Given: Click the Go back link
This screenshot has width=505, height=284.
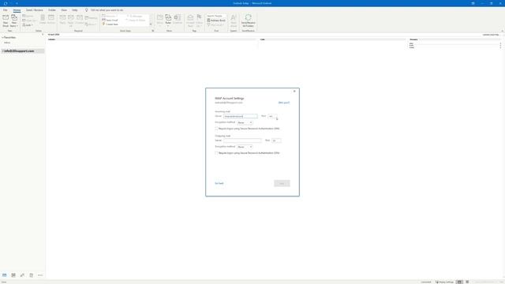Looking at the screenshot, I should [219, 183].
